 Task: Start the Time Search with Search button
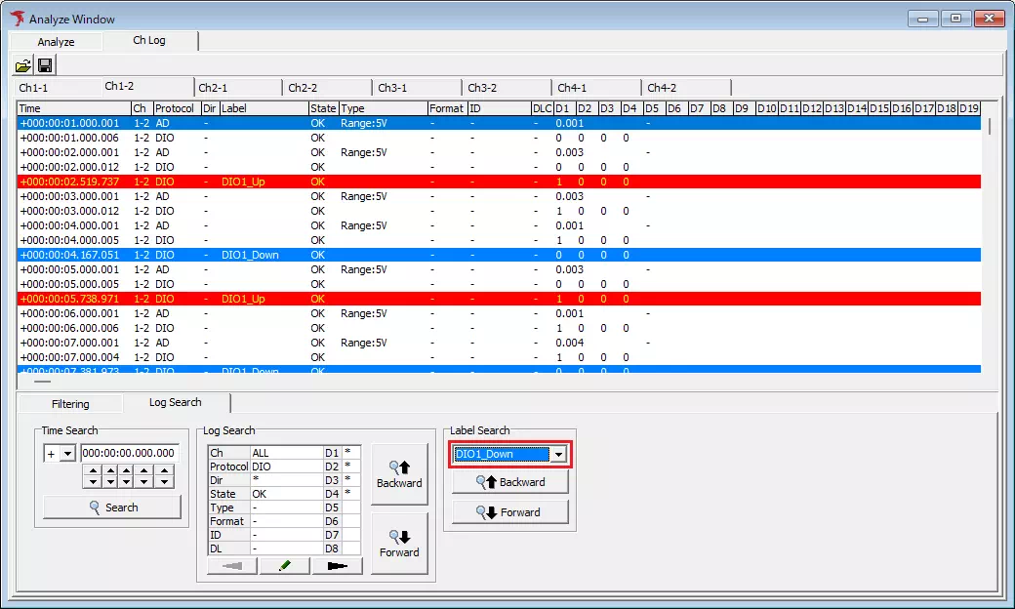pyautogui.click(x=112, y=507)
